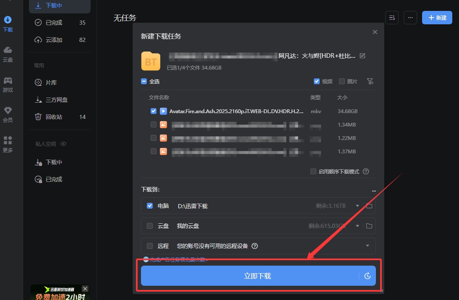Toggle the 全选 select all checkbox
The image size is (459, 300).
[x=144, y=81]
